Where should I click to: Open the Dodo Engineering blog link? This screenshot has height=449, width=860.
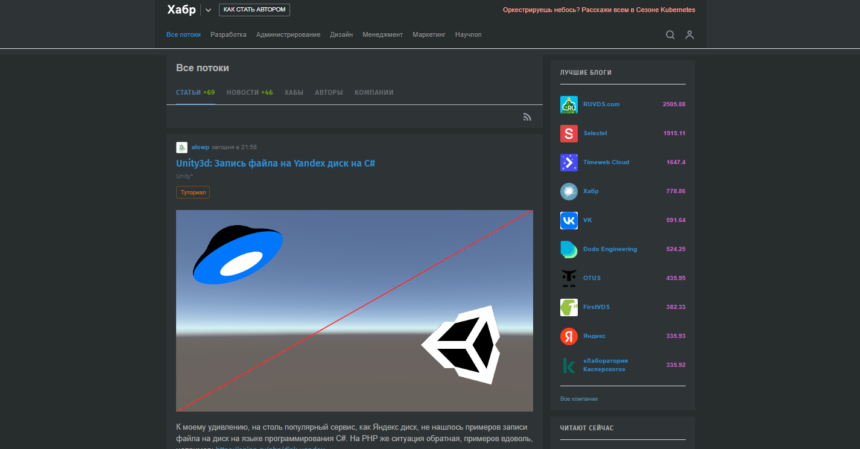[610, 249]
